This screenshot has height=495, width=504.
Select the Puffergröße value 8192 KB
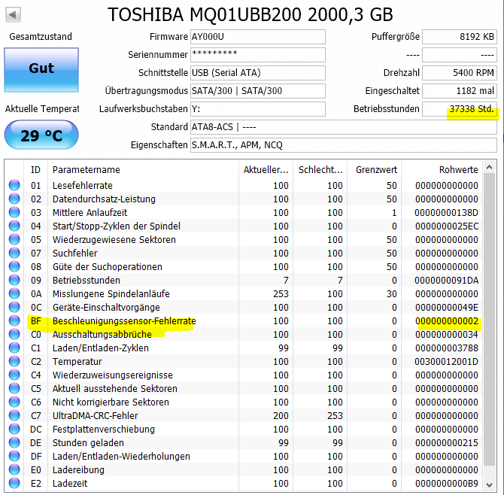pyautogui.click(x=460, y=37)
